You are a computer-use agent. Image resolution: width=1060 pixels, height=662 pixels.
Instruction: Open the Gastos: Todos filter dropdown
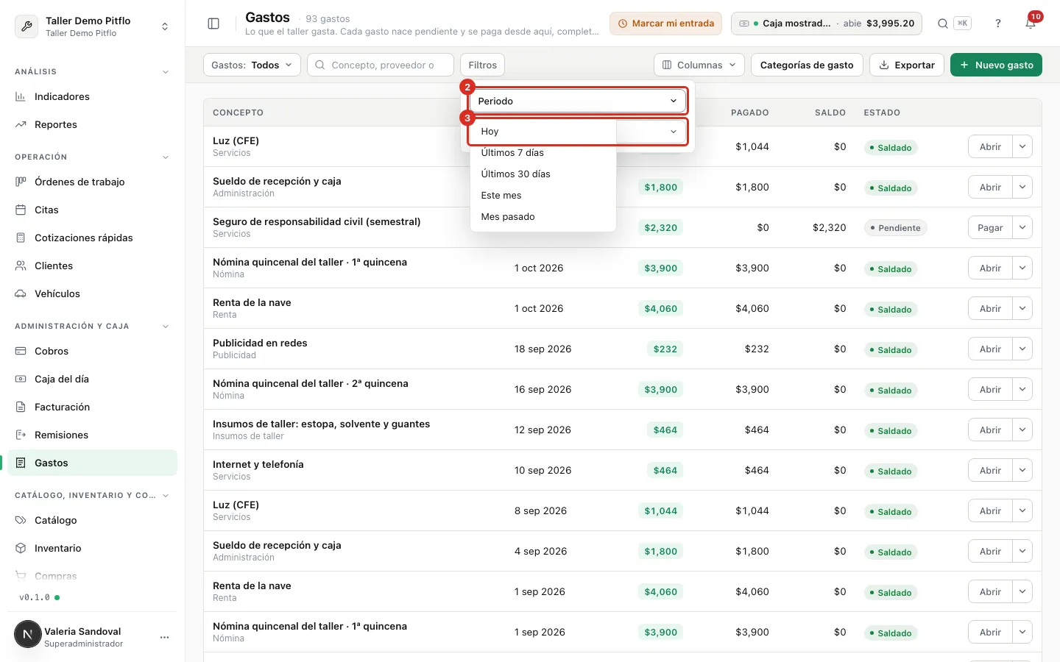(x=252, y=65)
